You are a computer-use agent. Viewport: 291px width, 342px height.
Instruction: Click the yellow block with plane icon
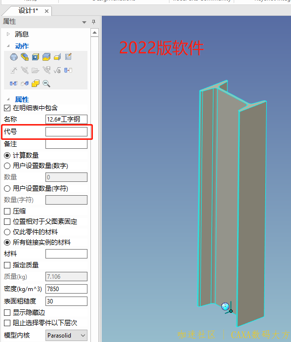[57, 57]
